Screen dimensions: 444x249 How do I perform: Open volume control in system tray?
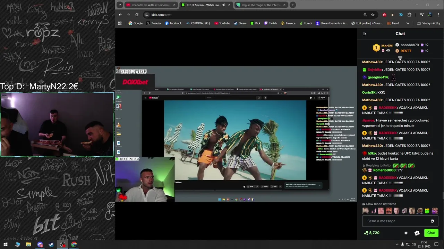coord(414,245)
